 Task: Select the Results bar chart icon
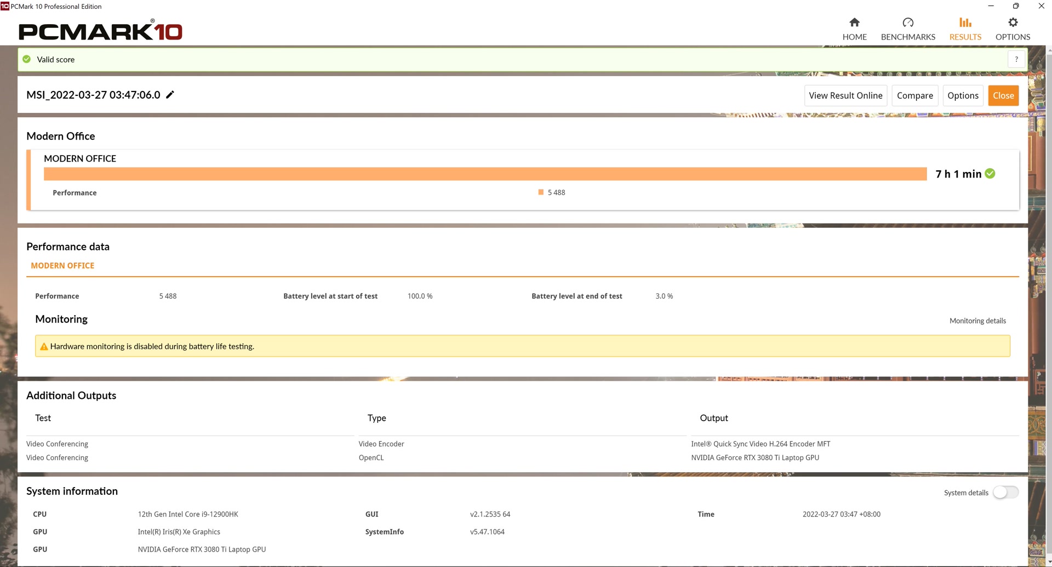tap(965, 22)
